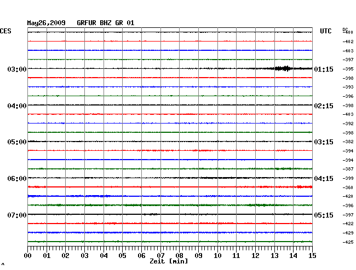Click the 03:15 UTC time label
The width and height of the screenshot is (356, 270).
pyautogui.click(x=324, y=142)
